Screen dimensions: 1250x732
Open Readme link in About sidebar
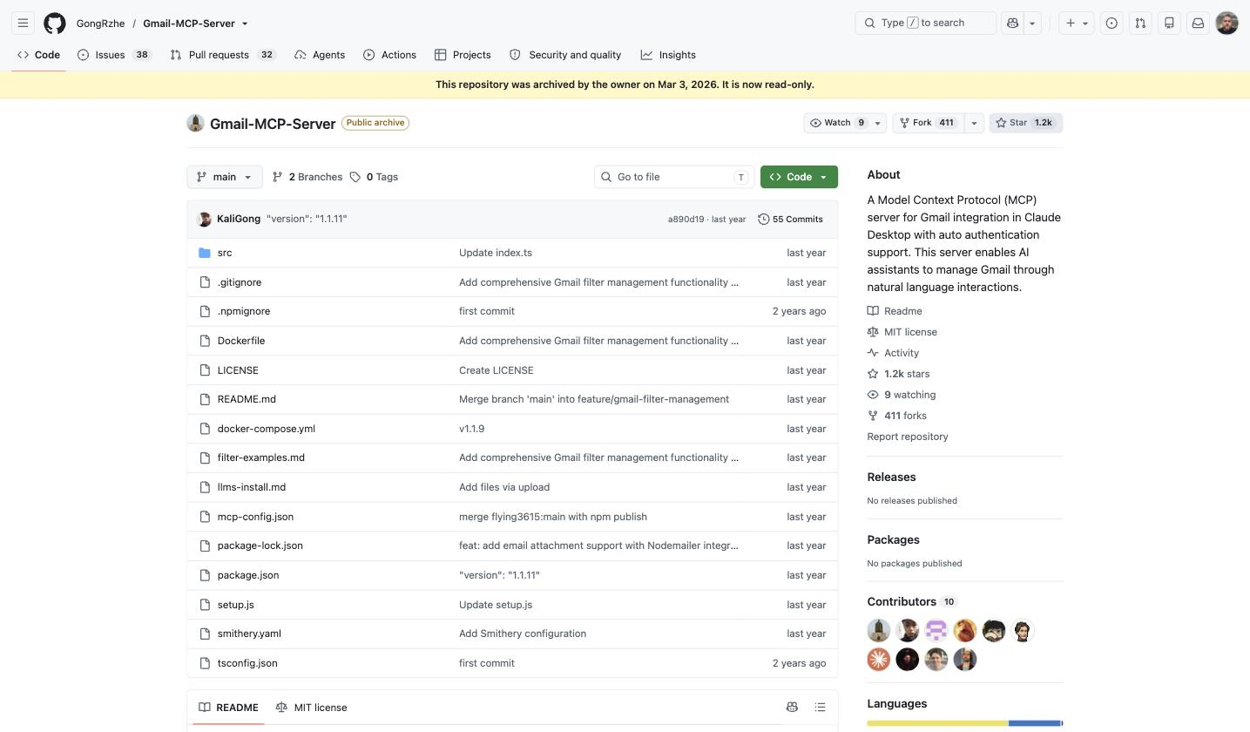click(895, 311)
